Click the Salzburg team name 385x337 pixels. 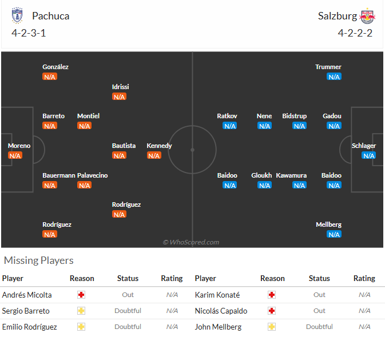(x=338, y=16)
